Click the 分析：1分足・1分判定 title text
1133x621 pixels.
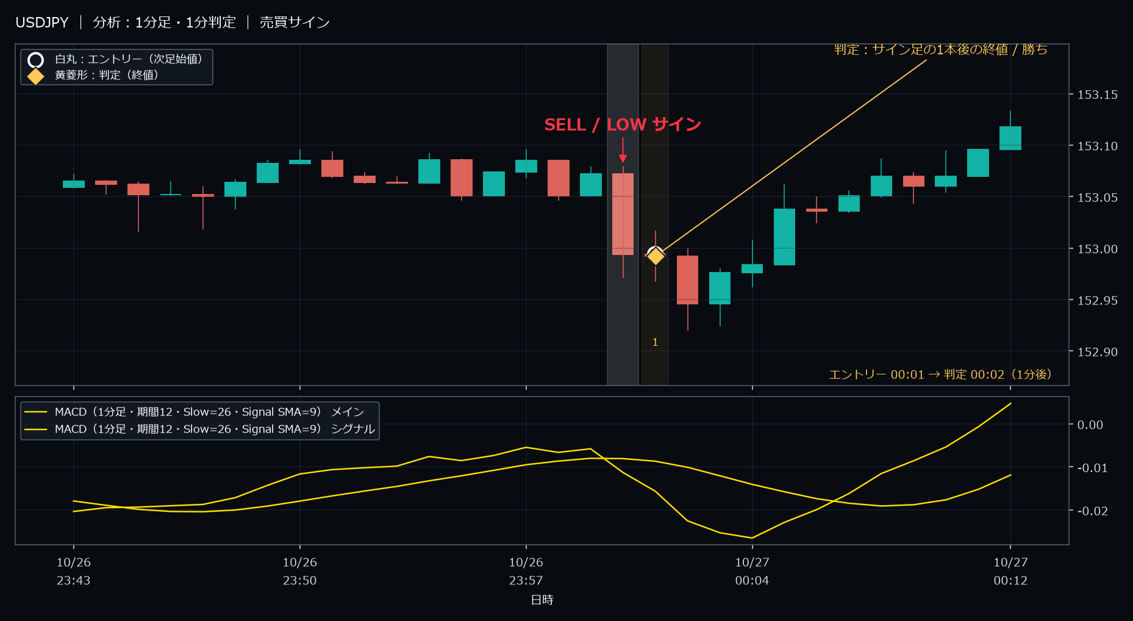[x=164, y=23]
